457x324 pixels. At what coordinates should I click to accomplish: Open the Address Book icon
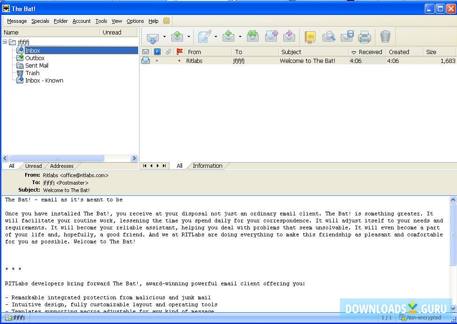tap(310, 37)
